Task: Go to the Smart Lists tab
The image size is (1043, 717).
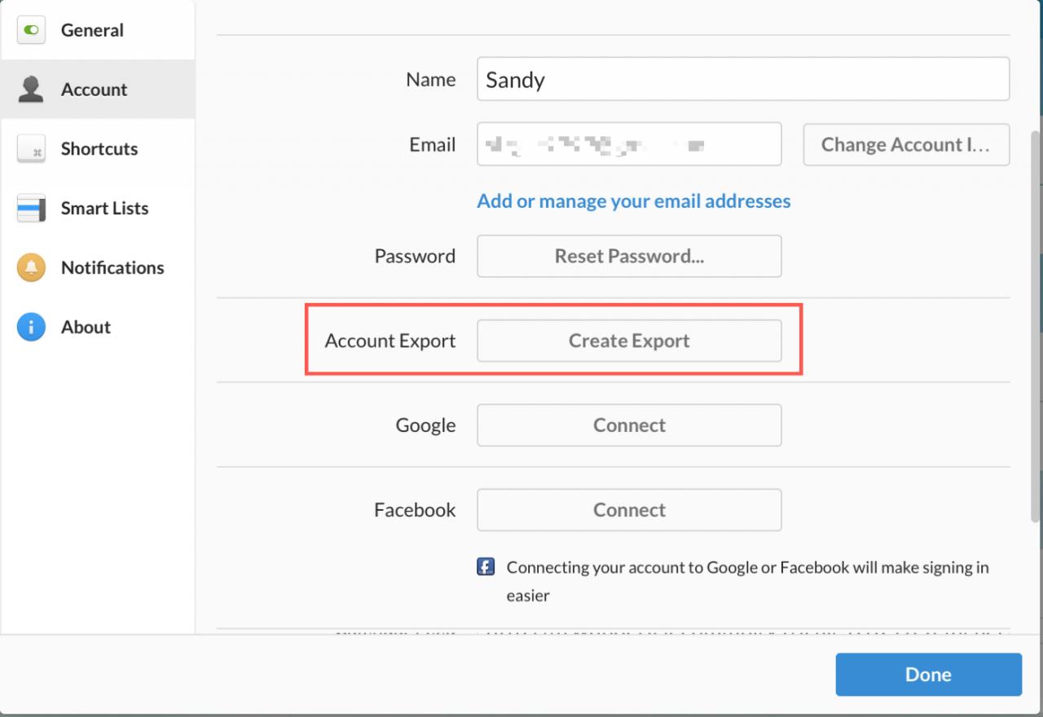Action: pos(98,209)
